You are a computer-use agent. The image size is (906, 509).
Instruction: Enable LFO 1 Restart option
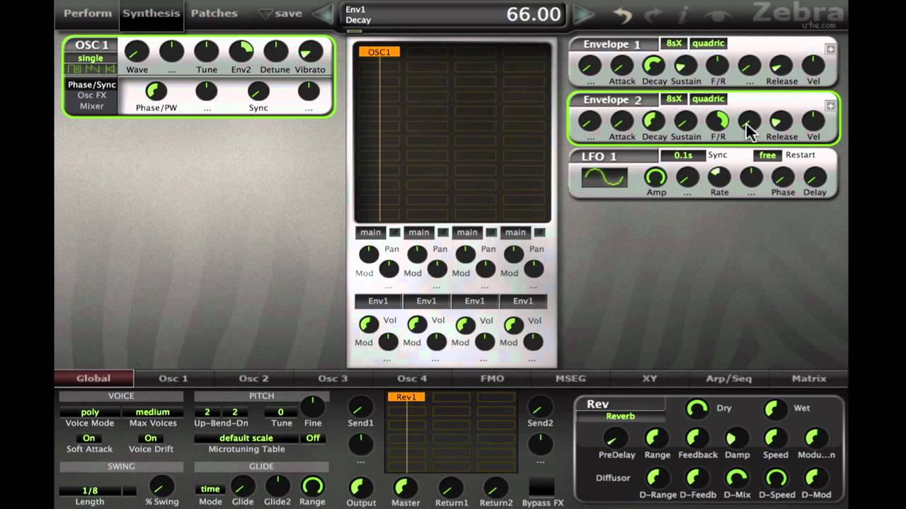pyautogui.click(x=800, y=155)
